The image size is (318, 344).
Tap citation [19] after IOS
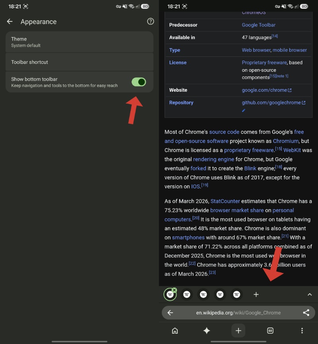[x=204, y=185]
